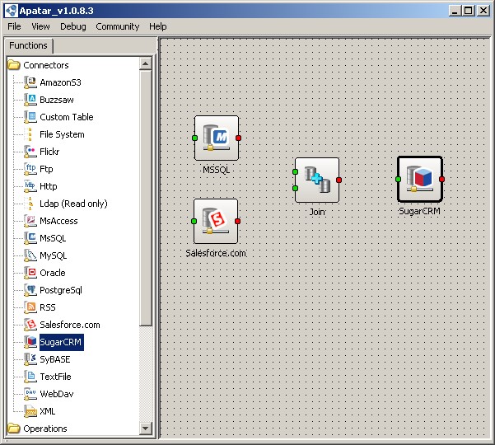495x445 pixels.
Task: Select the Ldap (Read only) tree item
Action: coord(73,204)
